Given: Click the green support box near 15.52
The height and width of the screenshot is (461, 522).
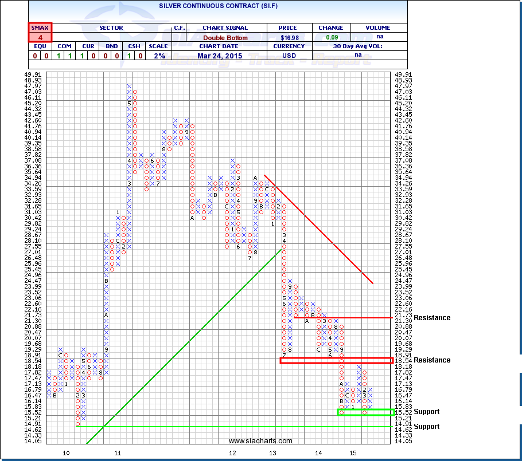Looking at the screenshot, I should [x=365, y=412].
